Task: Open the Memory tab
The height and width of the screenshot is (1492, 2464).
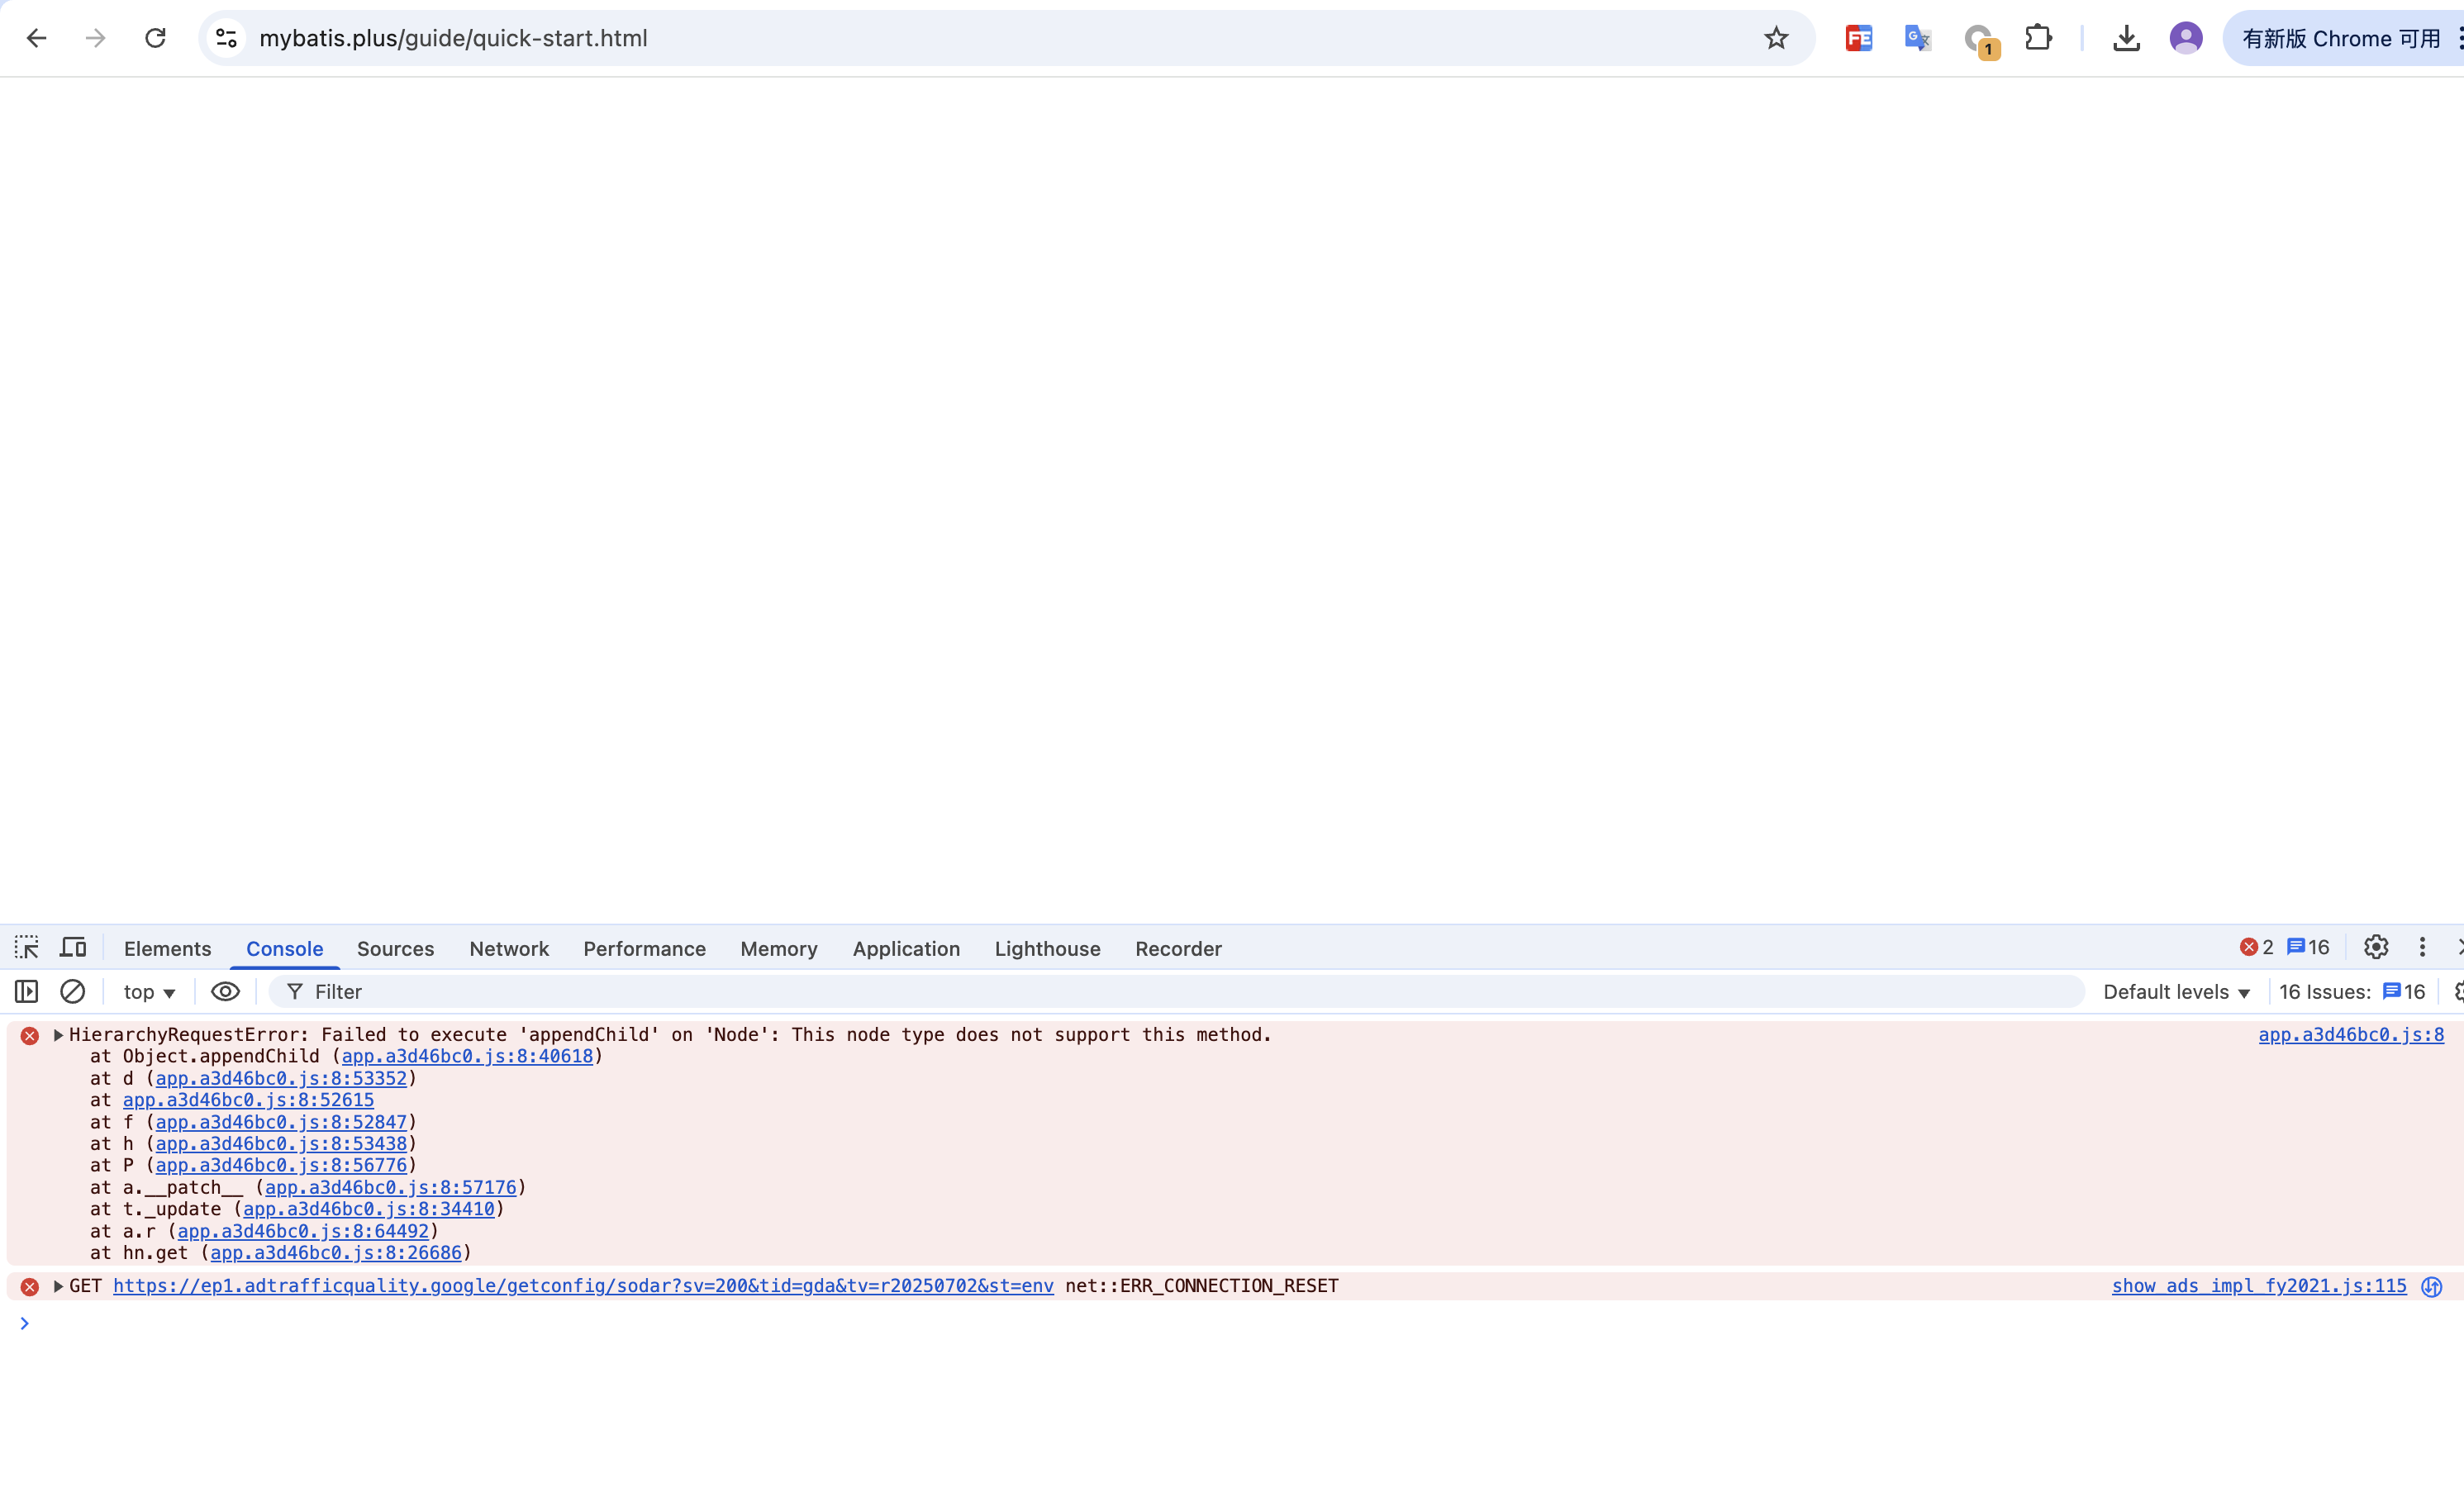Action: tap(779, 948)
